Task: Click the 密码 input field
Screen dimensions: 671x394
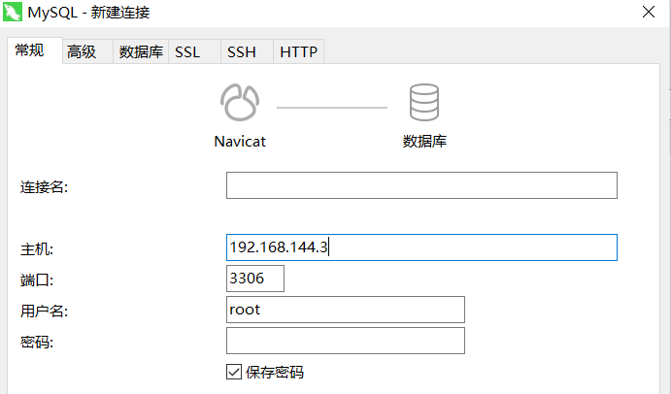Action: (x=346, y=341)
